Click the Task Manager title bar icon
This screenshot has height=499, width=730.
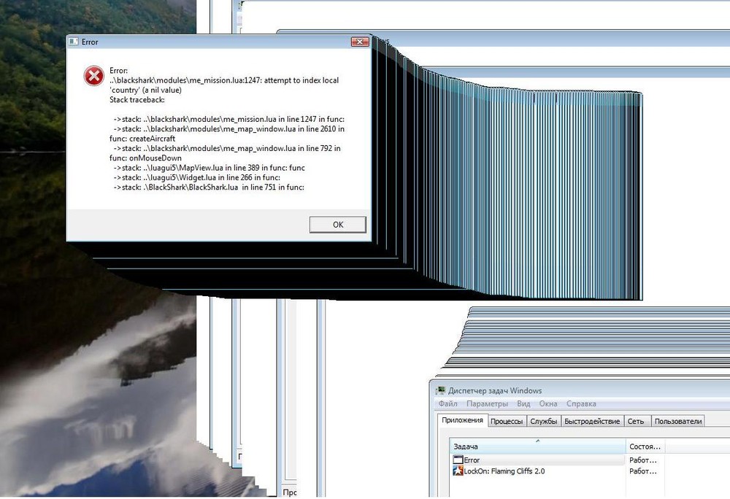(x=440, y=390)
